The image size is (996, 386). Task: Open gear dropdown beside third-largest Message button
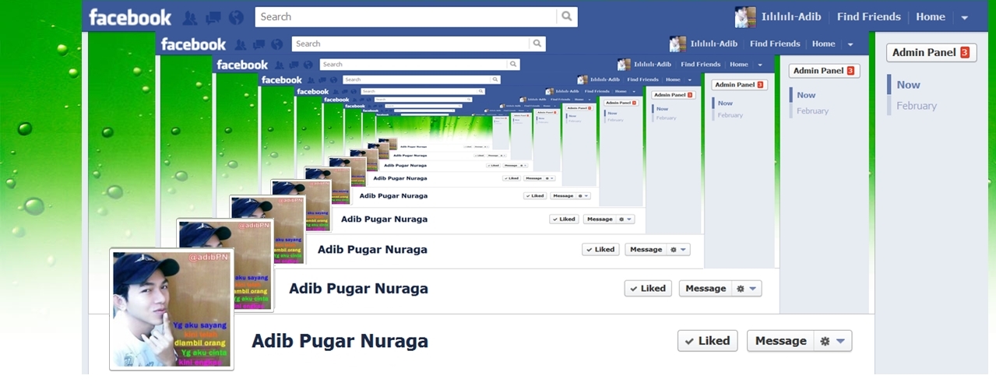tap(678, 250)
